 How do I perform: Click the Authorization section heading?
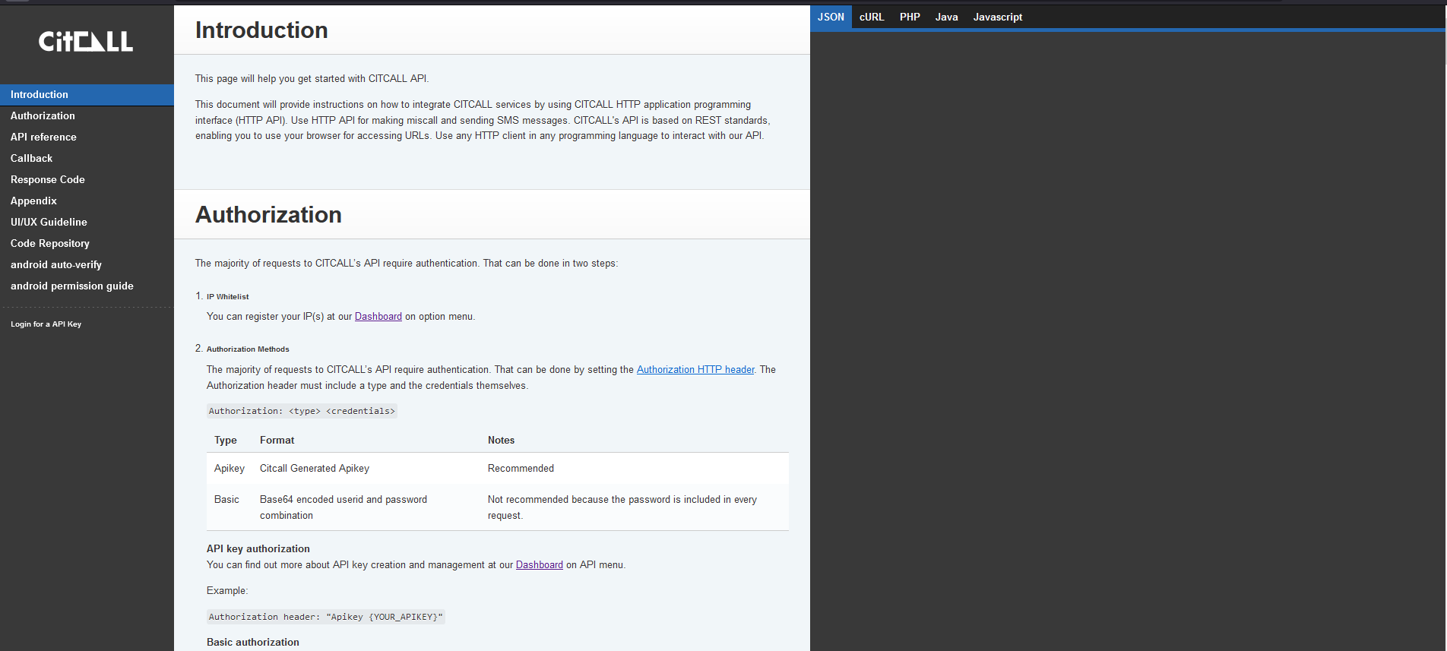point(268,215)
